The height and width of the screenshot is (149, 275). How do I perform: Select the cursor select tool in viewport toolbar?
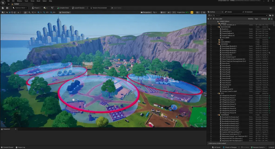click(7, 13)
